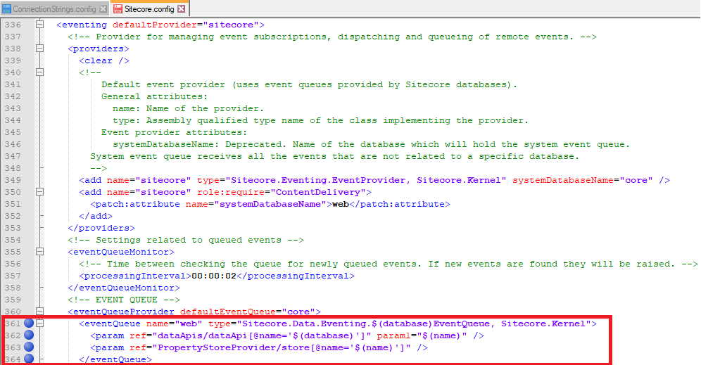
Task: Click the "web" value on line 351
Action: 340,204
